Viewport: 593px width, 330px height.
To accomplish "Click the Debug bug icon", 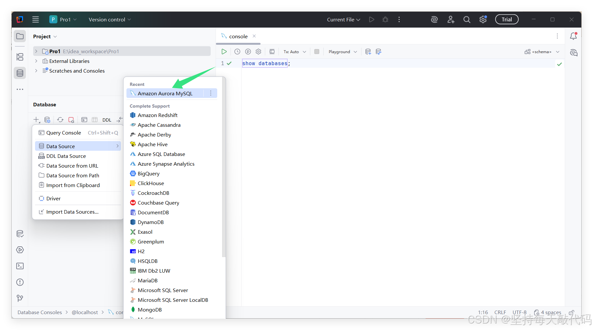I will click(x=385, y=19).
